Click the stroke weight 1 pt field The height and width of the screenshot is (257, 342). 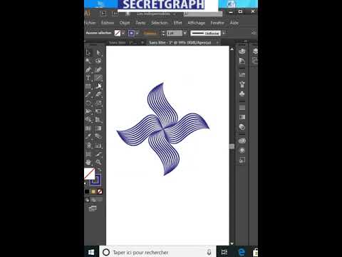pos(175,33)
